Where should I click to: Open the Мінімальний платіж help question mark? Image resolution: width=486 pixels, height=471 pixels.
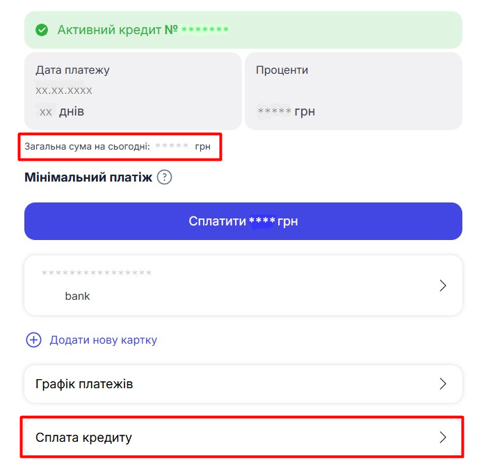pyautogui.click(x=164, y=177)
